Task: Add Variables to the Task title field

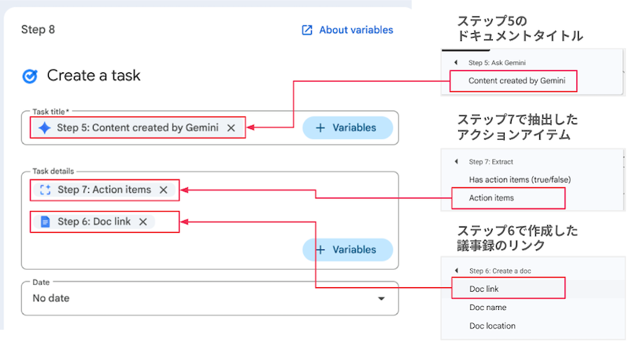Action: click(x=347, y=128)
